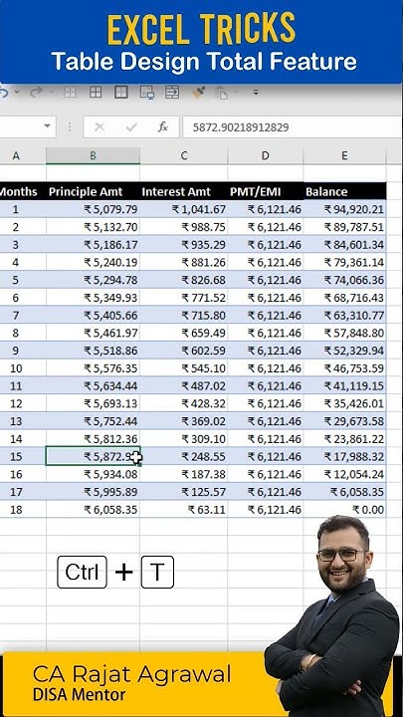Select cell with ₹ 5,752.44
Image resolution: width=403 pixels, height=717 pixels.
pos(93,421)
